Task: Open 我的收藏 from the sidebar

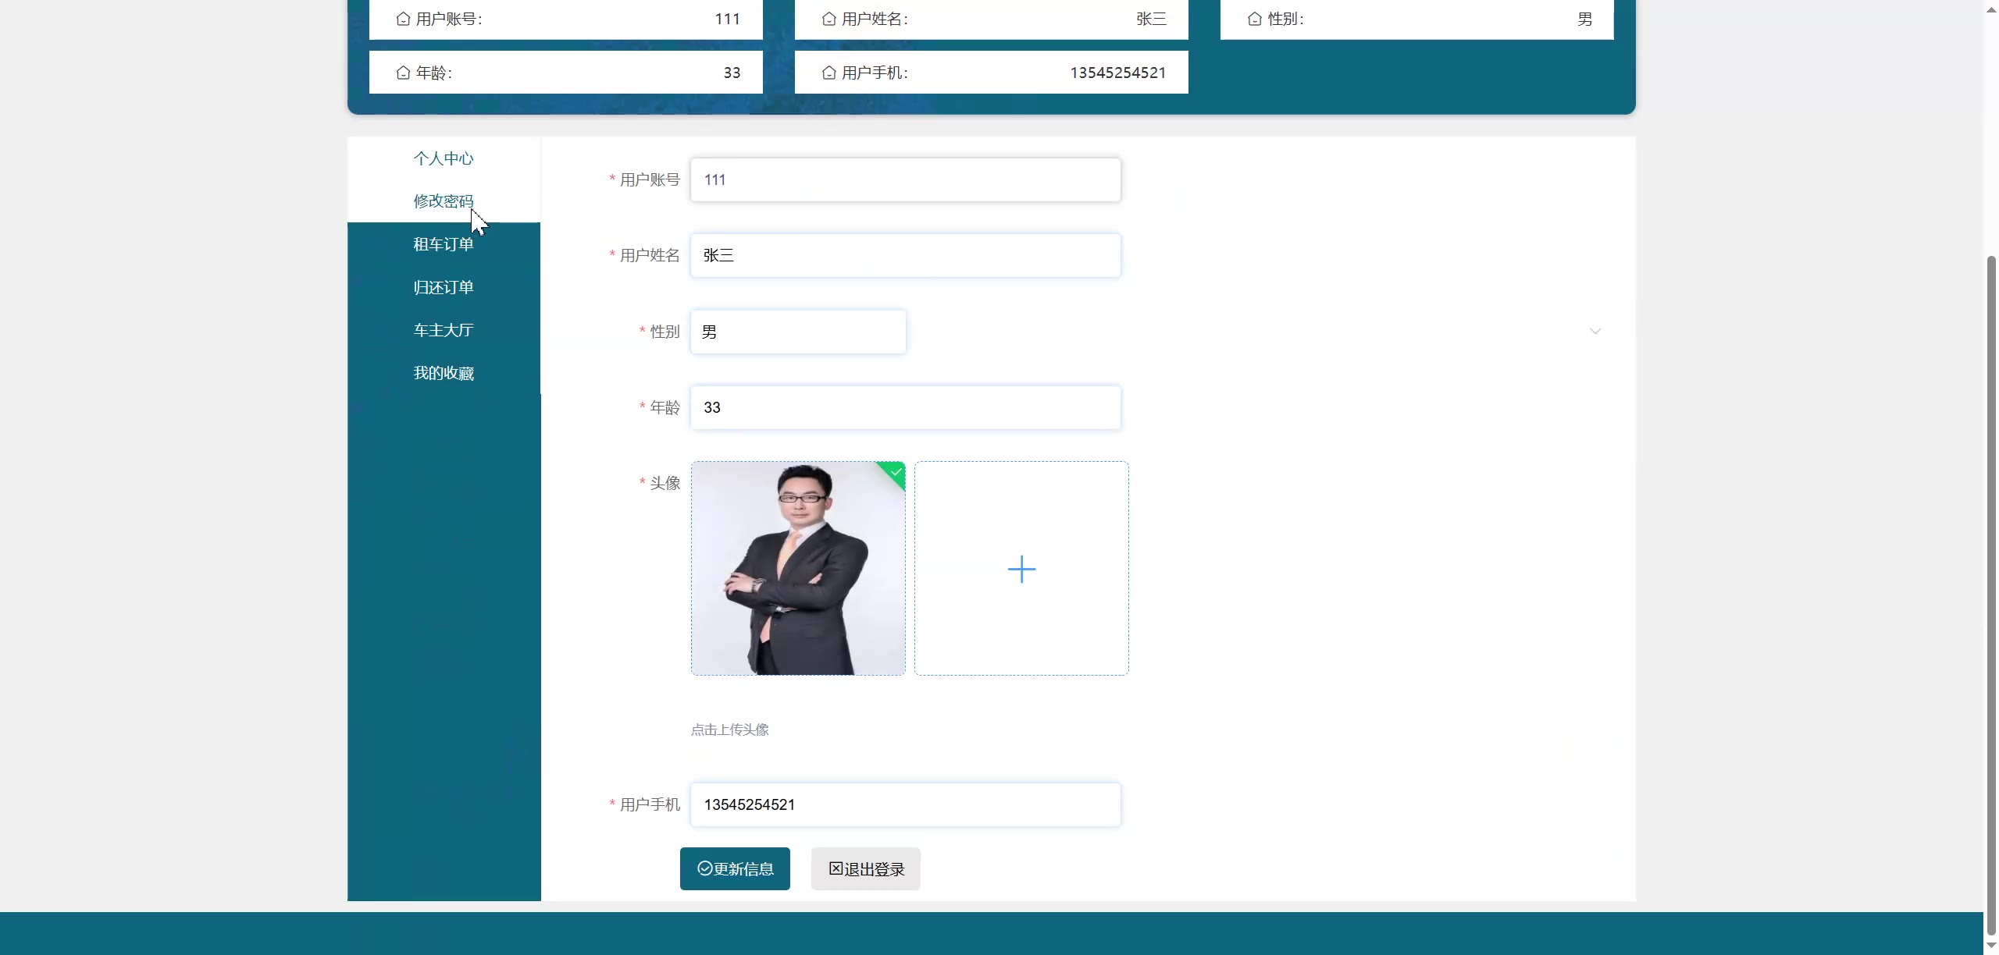Action: [x=444, y=373]
